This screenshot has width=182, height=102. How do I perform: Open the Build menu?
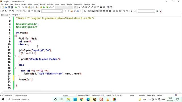point(30,4)
